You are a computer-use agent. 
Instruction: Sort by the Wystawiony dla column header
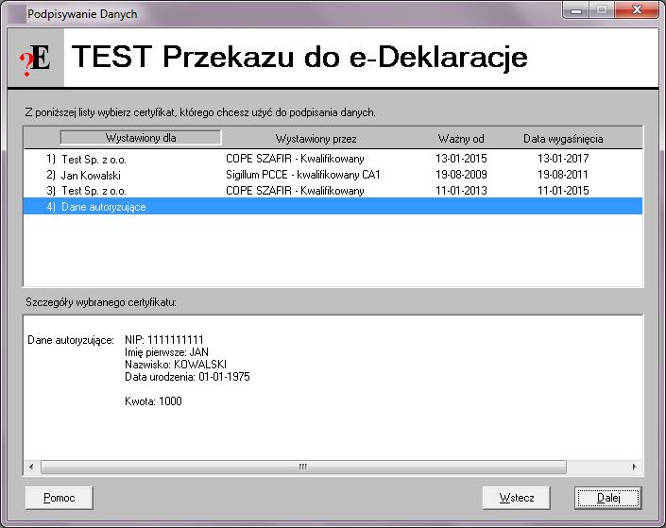[141, 138]
